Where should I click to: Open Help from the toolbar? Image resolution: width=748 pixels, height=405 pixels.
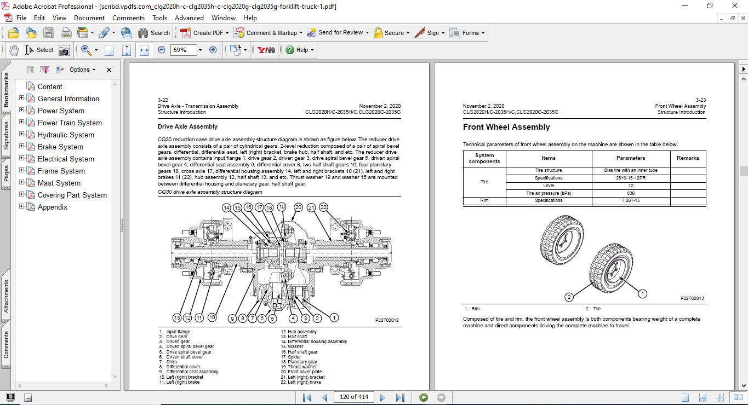297,50
